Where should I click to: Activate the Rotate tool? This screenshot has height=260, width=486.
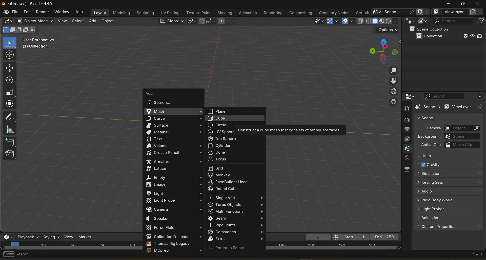(x=10, y=80)
